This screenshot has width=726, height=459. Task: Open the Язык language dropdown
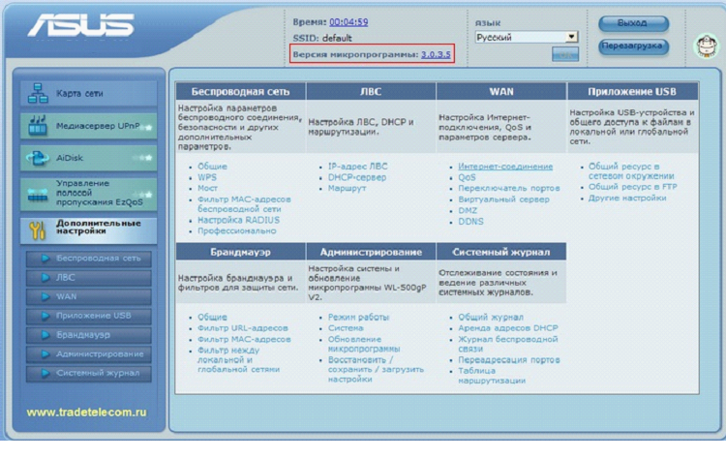pyautogui.click(x=526, y=37)
